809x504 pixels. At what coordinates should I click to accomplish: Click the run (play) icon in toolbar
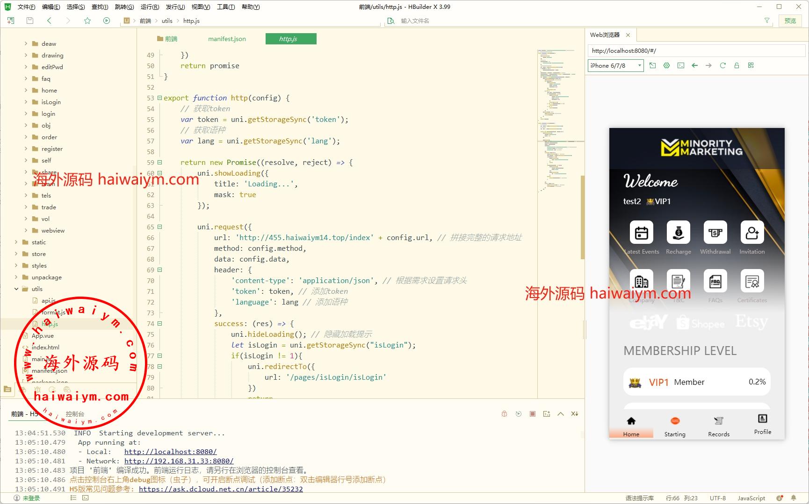107,21
